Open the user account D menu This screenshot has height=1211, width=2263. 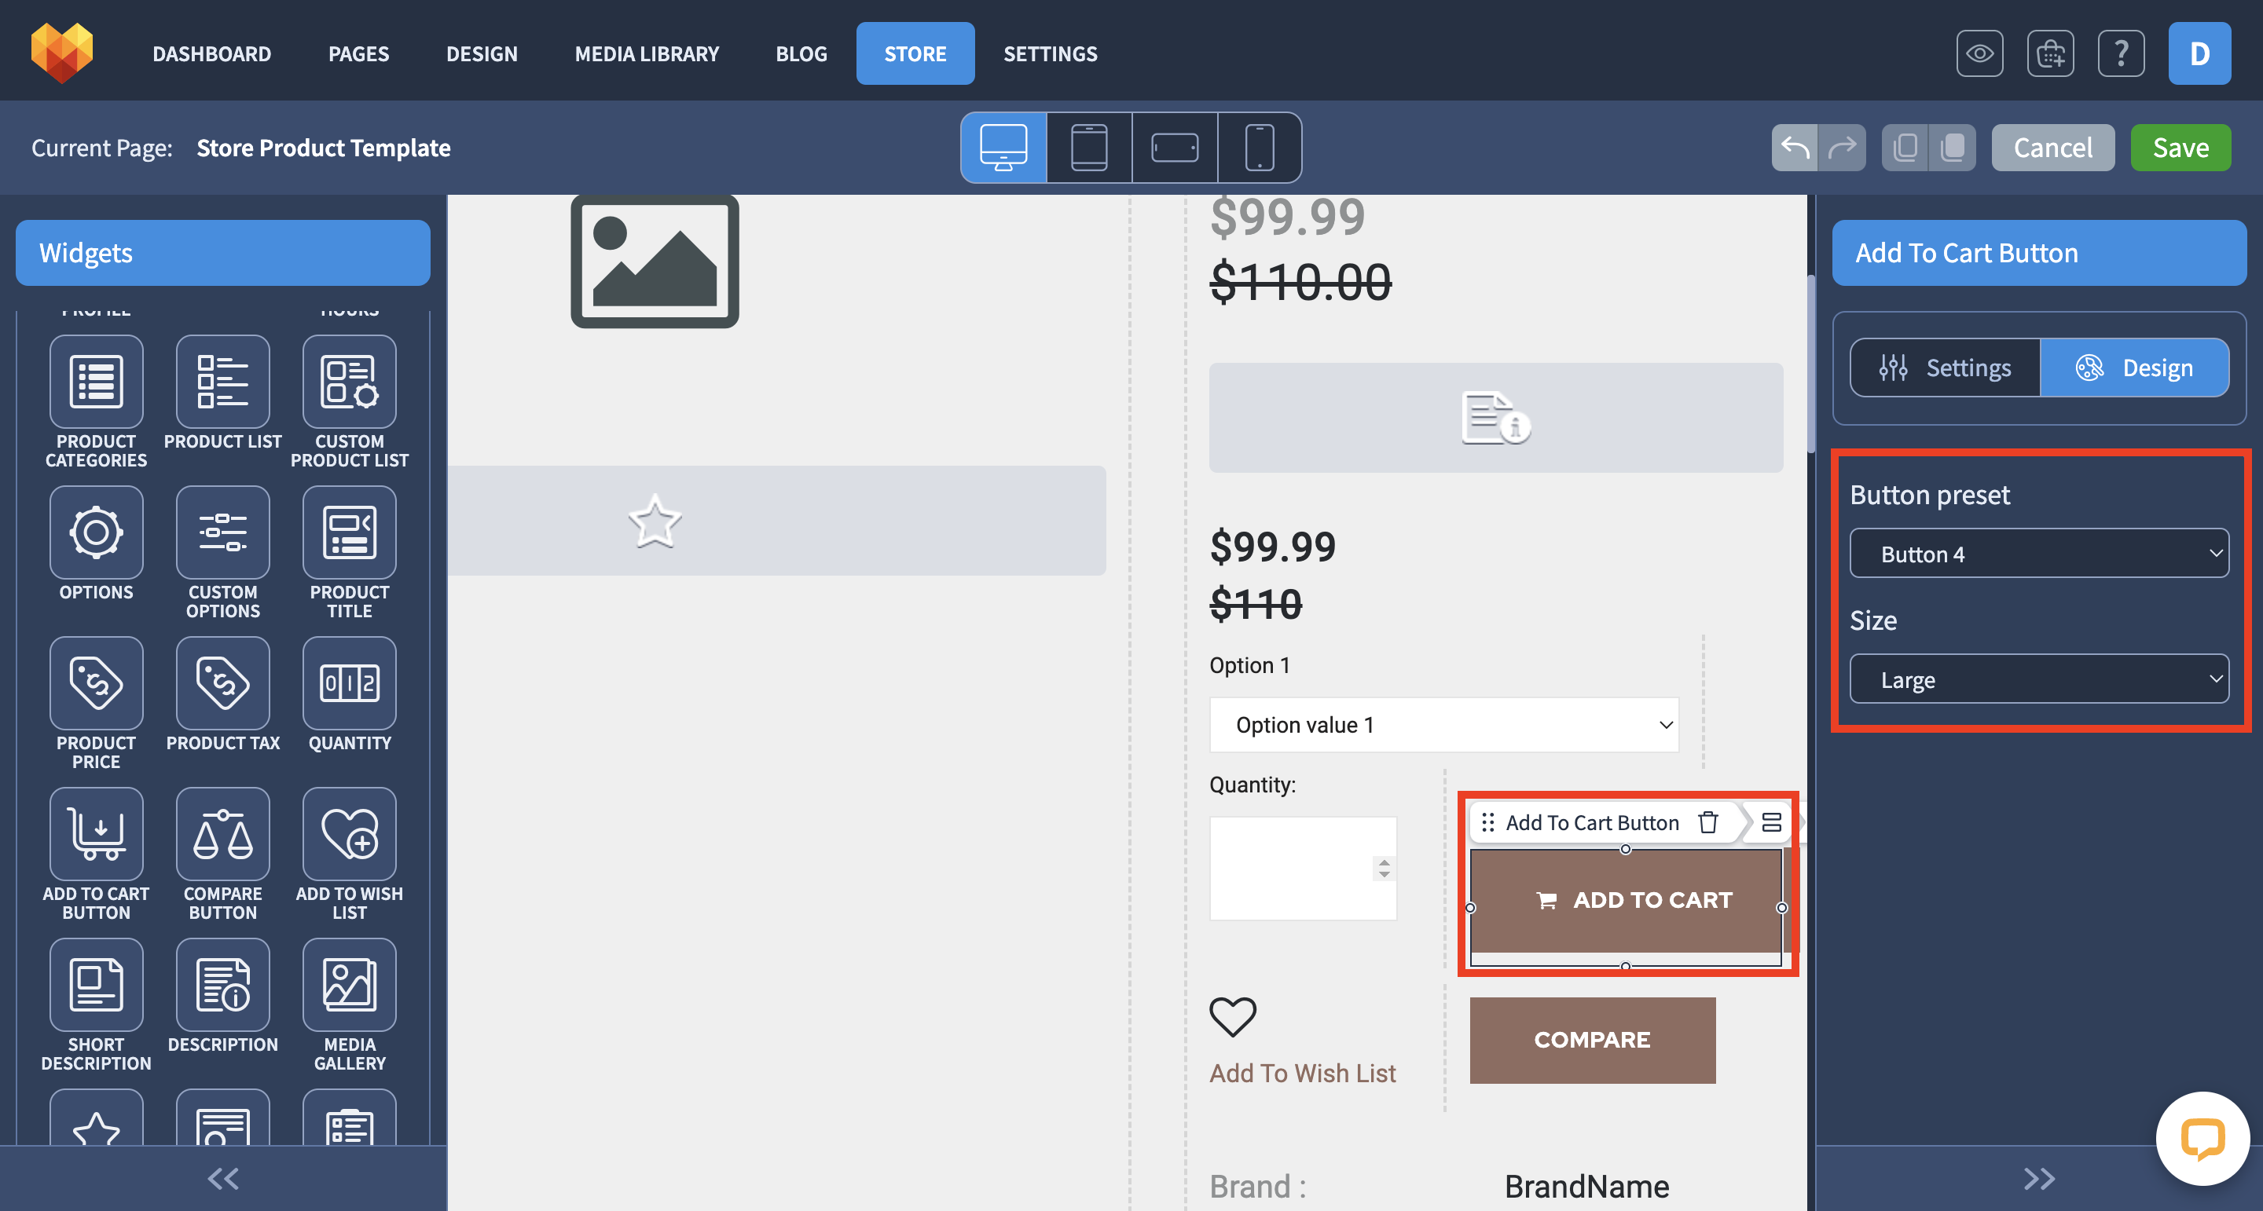2199,53
